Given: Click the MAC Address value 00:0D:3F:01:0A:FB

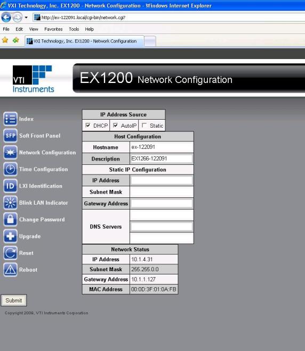Looking at the screenshot, I should click(x=154, y=289).
